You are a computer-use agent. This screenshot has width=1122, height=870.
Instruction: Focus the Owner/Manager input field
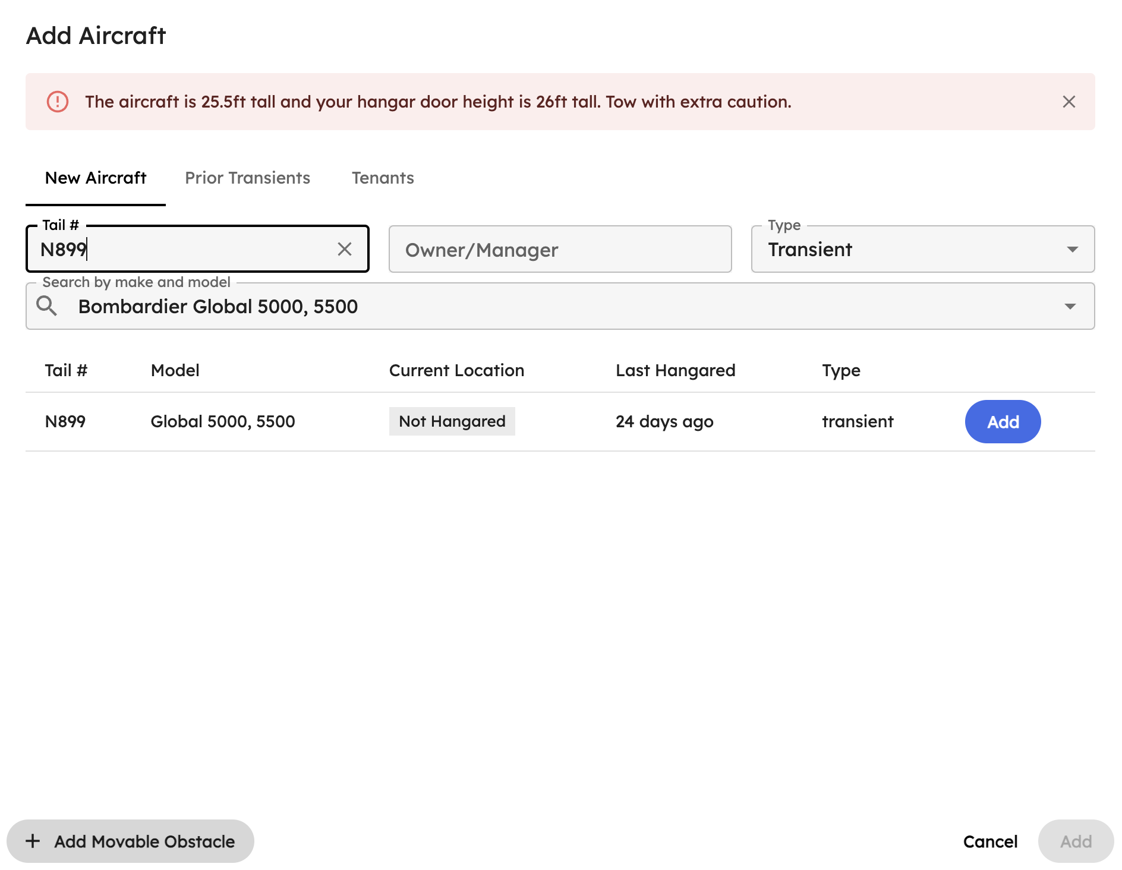pyautogui.click(x=560, y=249)
